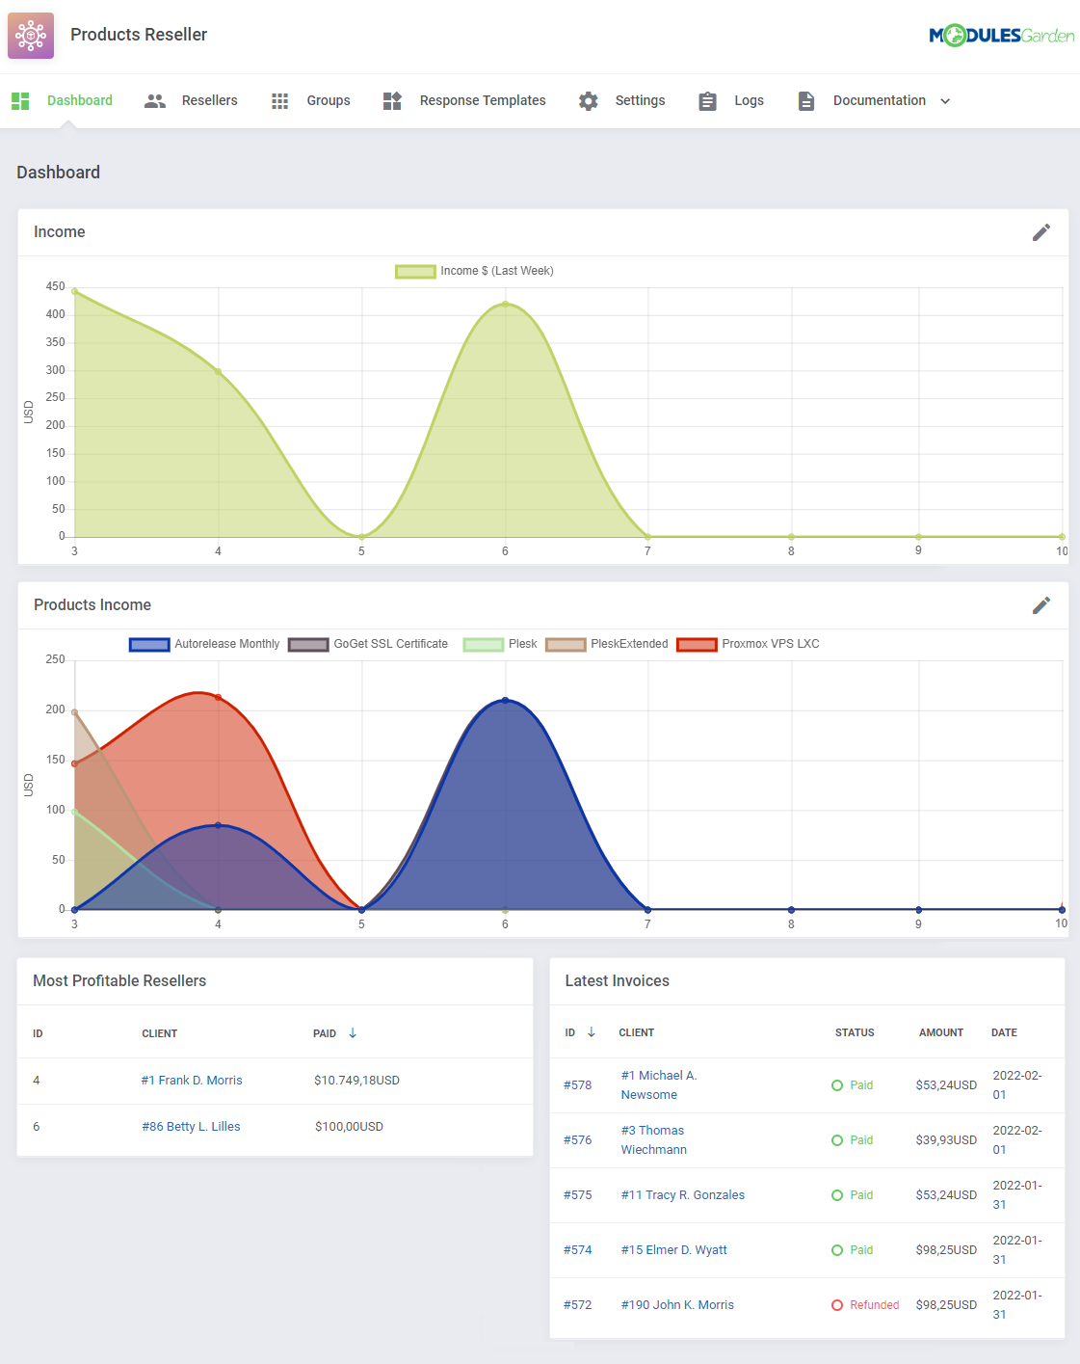Click Refunded status circle for invoice #572
Screen dimensions: 1080x1364
click(x=837, y=1305)
